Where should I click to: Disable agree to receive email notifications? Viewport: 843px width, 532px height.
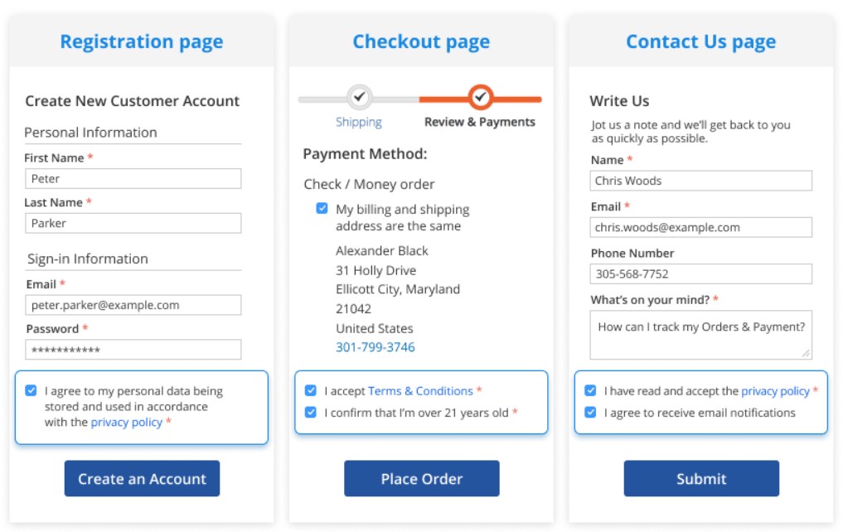coord(590,412)
